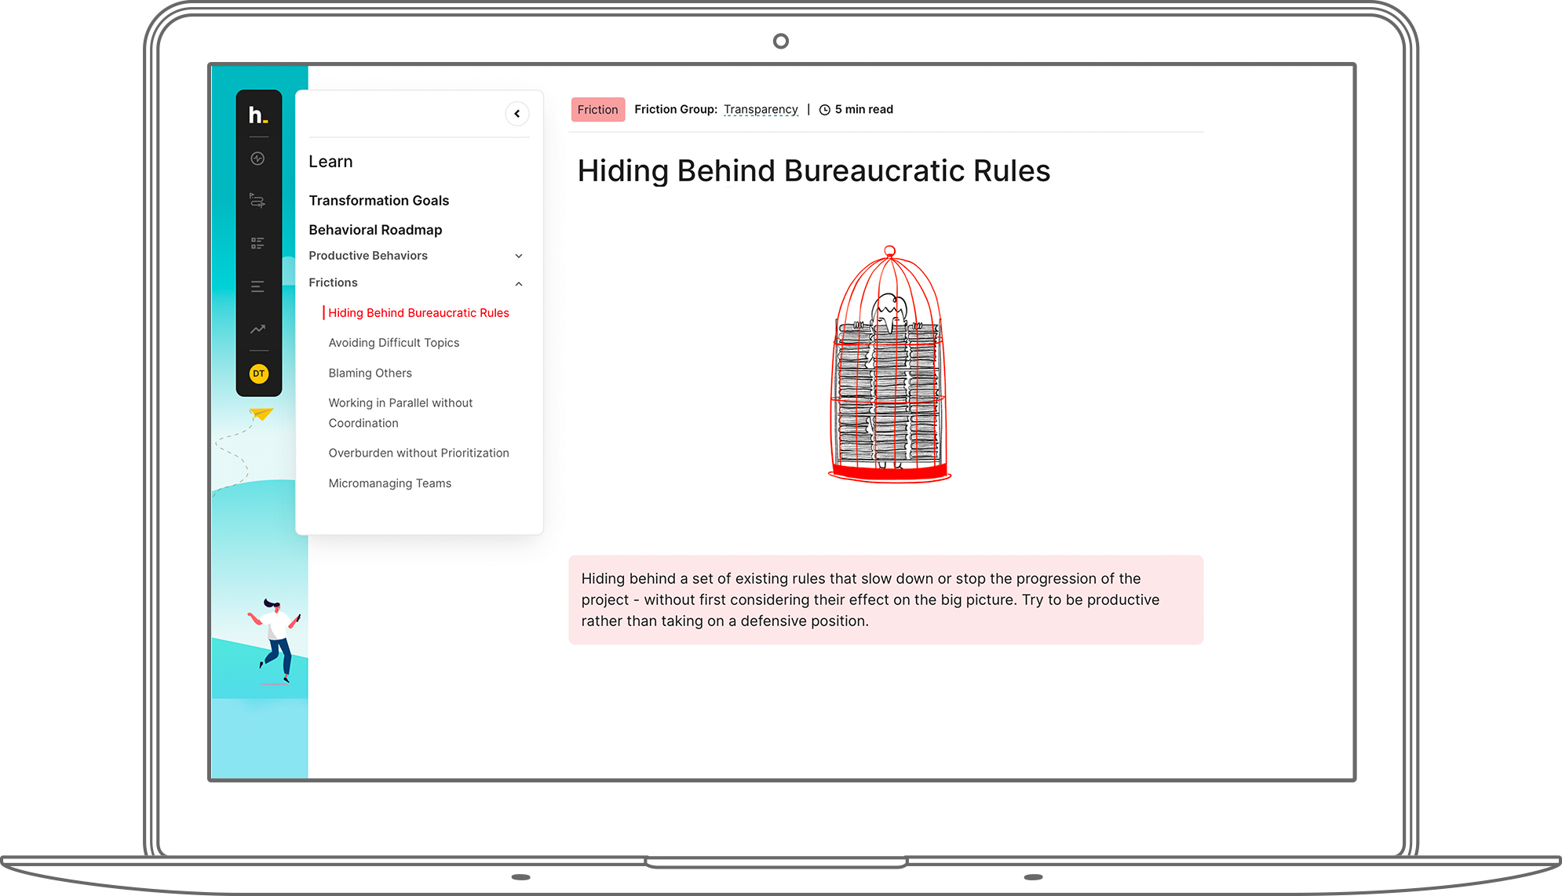This screenshot has height=896, width=1562.
Task: Select Blaming Others friction
Action: pos(370,373)
